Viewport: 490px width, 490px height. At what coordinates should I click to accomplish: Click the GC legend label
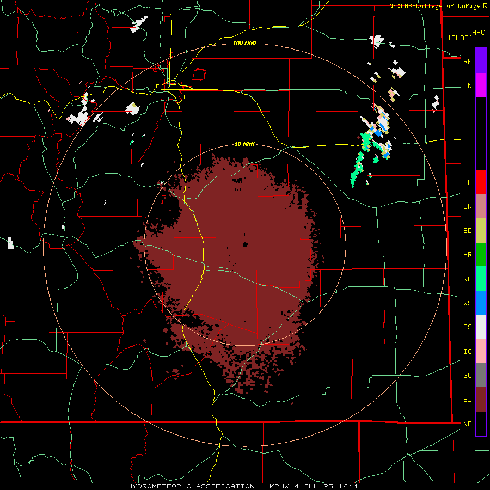pyautogui.click(x=467, y=375)
